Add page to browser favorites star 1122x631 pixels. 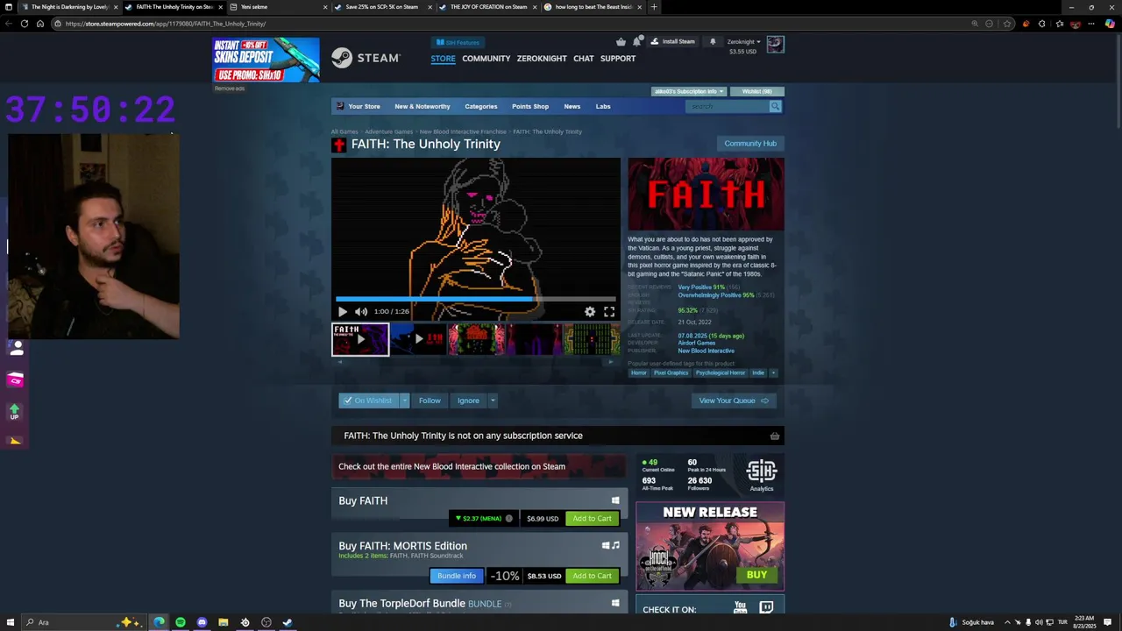tap(1007, 24)
